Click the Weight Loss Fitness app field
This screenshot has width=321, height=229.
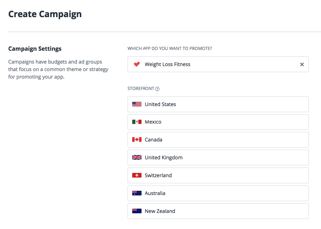pyautogui.click(x=215, y=64)
